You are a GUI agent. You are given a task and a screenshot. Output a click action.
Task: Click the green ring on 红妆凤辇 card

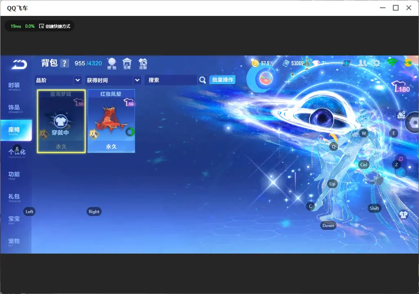pyautogui.click(x=130, y=132)
